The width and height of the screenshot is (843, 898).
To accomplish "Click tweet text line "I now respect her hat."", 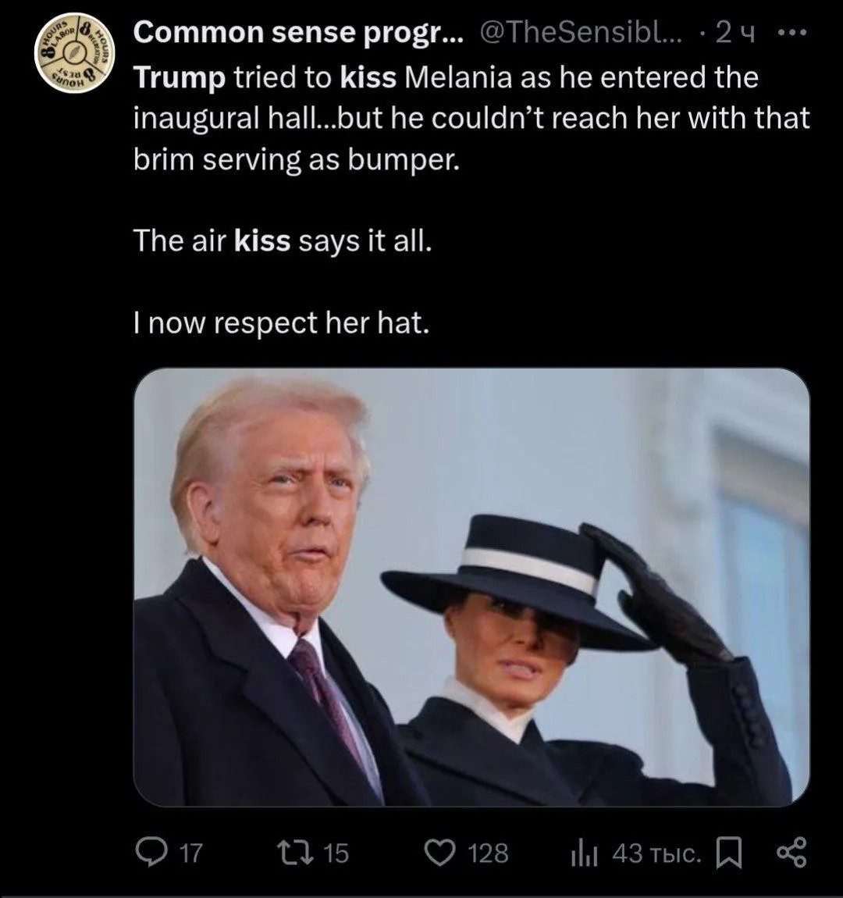I will [x=281, y=323].
